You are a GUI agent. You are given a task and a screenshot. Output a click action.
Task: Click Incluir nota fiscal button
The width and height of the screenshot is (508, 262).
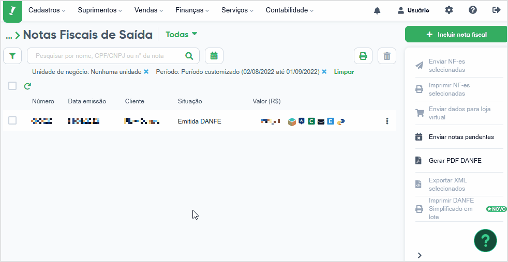tap(456, 34)
